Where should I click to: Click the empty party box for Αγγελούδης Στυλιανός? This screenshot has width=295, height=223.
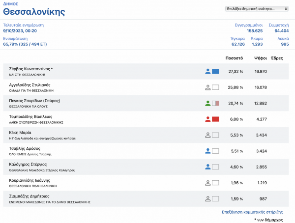pyautogui.click(x=215, y=87)
